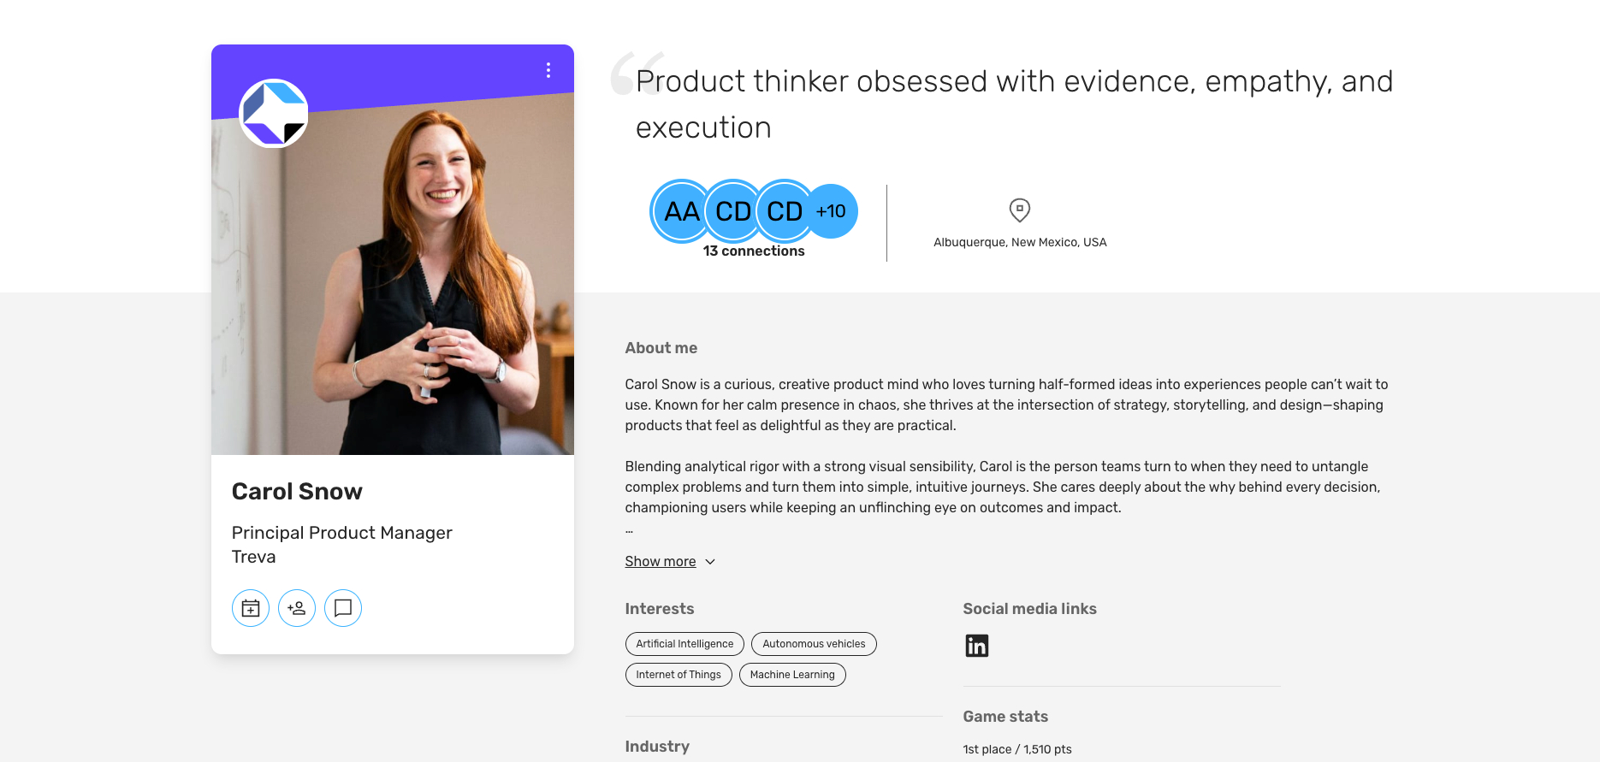Open chat with the message bubble icon
The width and height of the screenshot is (1600, 762).
tap(343, 608)
